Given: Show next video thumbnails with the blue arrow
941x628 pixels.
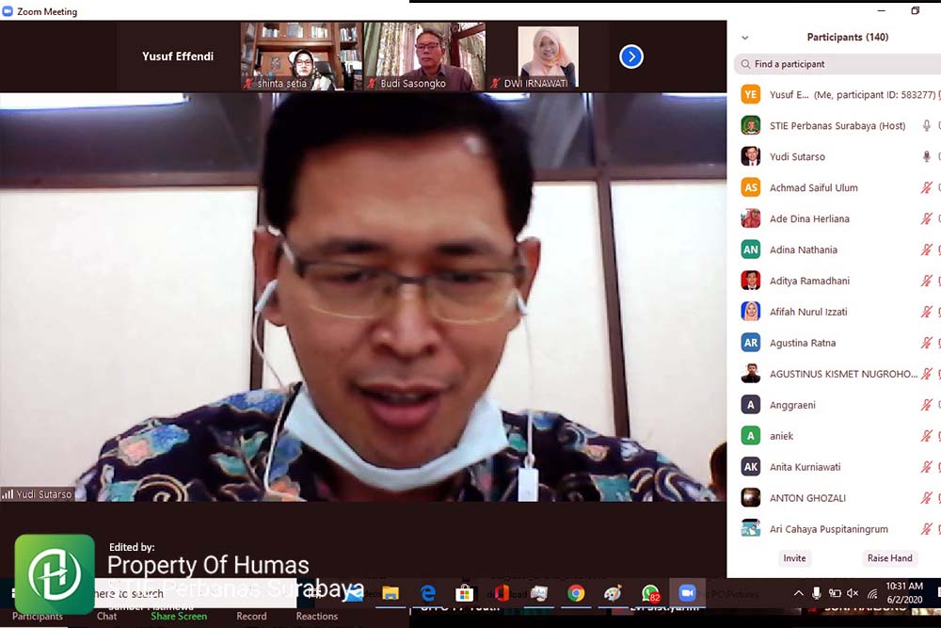Looking at the screenshot, I should click(630, 56).
